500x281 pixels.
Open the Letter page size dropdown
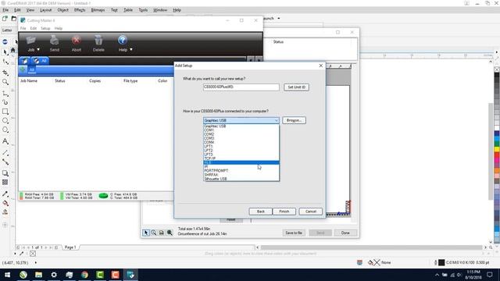pyautogui.click(x=9, y=30)
